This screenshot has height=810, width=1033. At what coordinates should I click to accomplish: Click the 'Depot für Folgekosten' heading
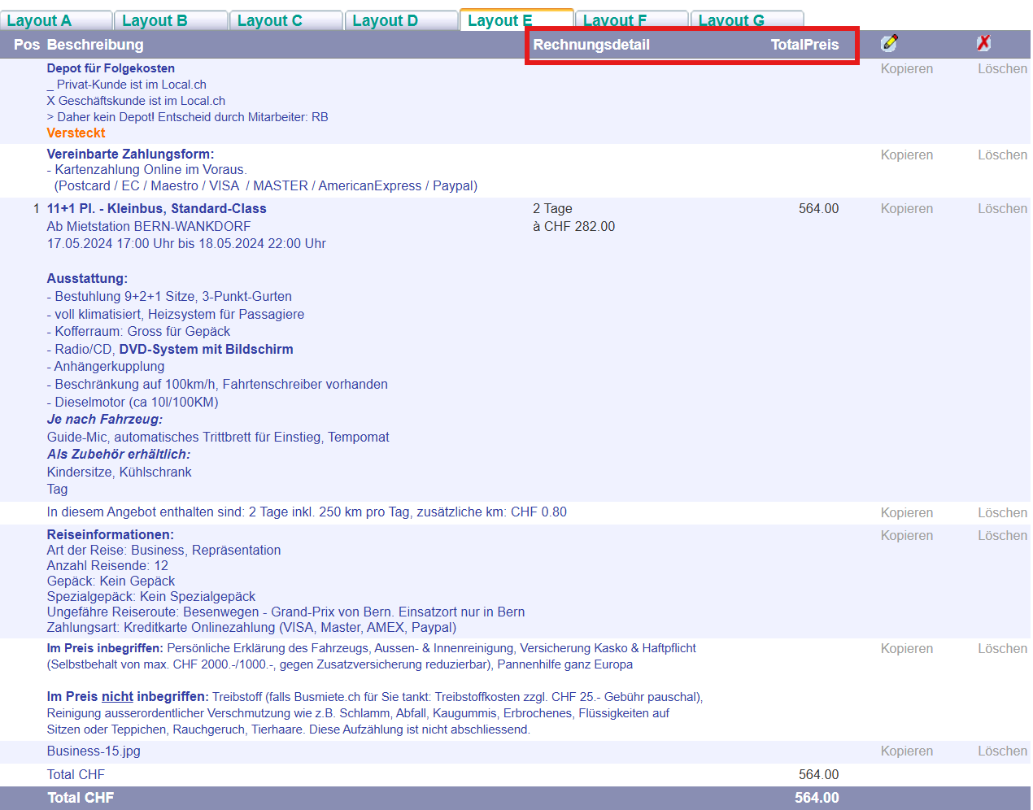111,68
